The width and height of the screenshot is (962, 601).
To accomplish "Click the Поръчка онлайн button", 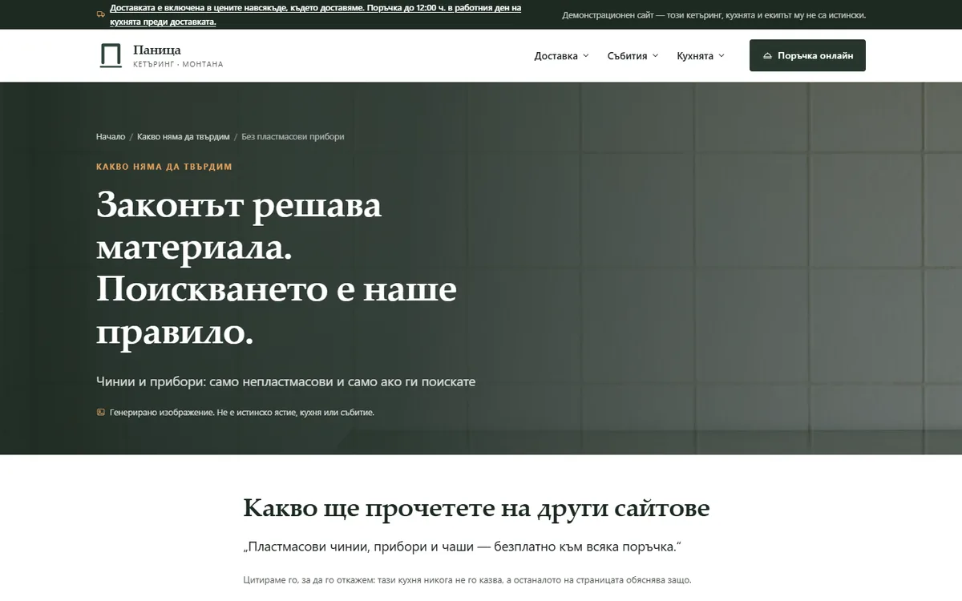I will (807, 55).
